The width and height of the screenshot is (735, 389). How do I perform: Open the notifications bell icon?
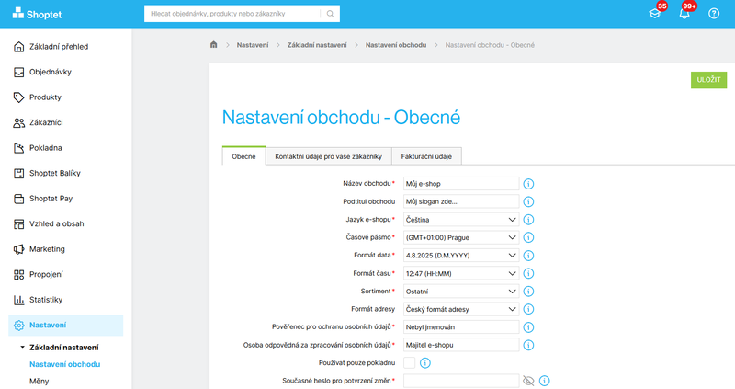tap(684, 14)
